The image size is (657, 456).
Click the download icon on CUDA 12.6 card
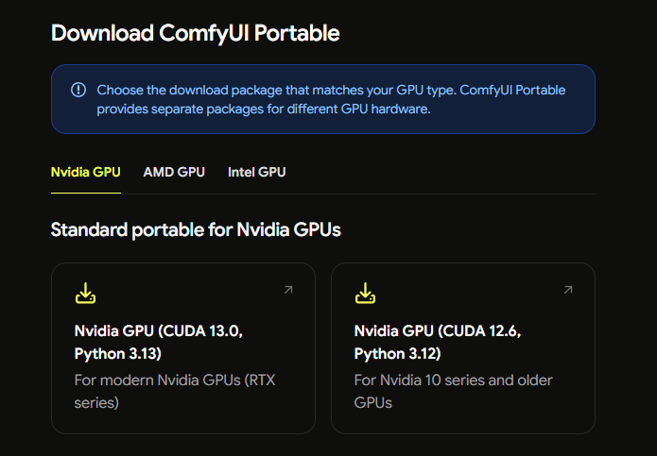(x=366, y=294)
